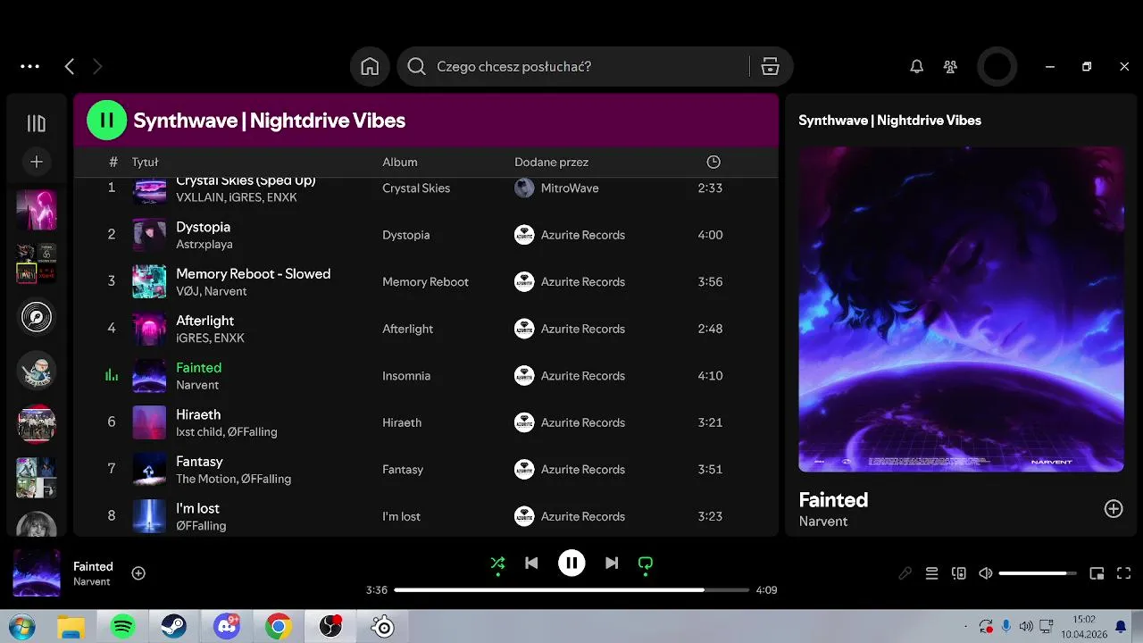1143x643 pixels.
Task: Click Synthwave | Nightdrive Vibes right panel title
Action: click(889, 121)
